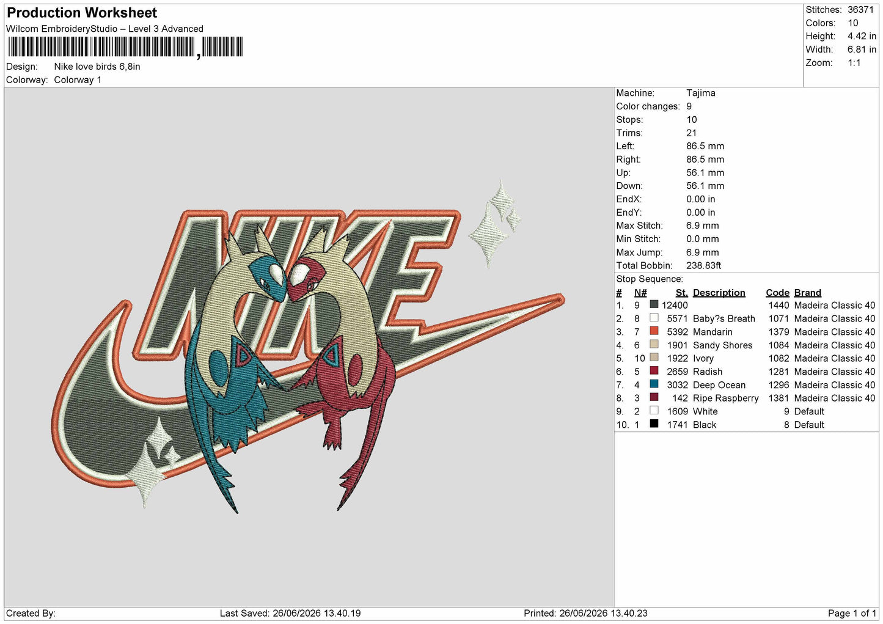Viewport: 883px width, 624px height.
Task: Click the Baby?s Breath white color swatch
Action: click(654, 318)
